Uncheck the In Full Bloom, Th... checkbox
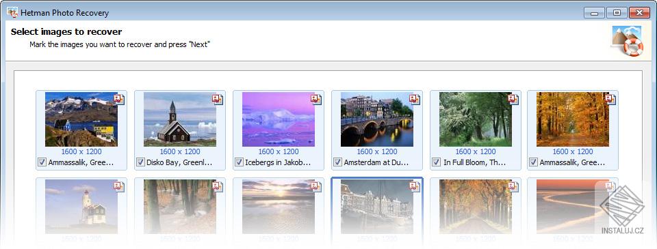The image size is (657, 249). tap(436, 162)
